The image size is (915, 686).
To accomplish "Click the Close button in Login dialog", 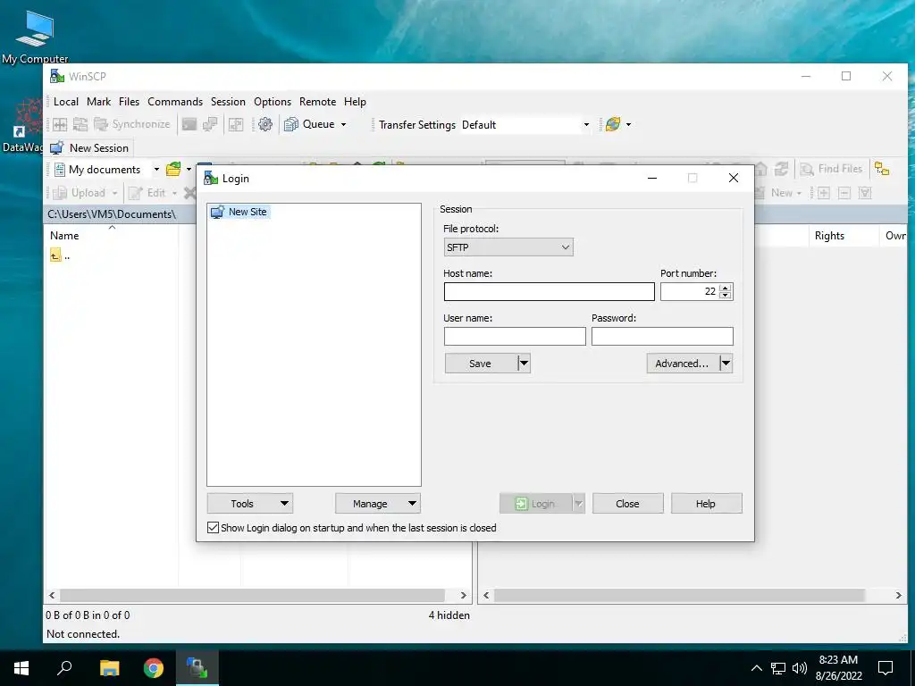I will pyautogui.click(x=628, y=504).
